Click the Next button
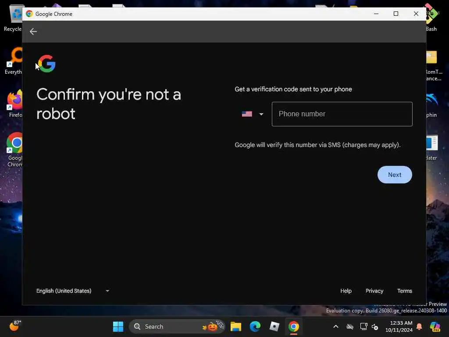Image resolution: width=449 pixels, height=337 pixels. [395, 175]
